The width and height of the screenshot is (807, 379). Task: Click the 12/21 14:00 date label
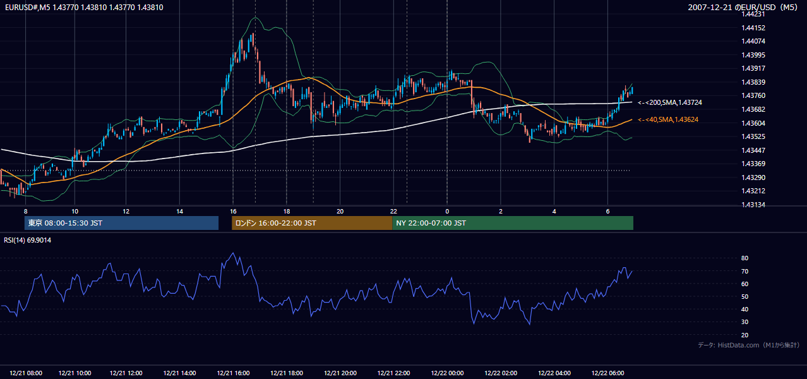(179, 373)
